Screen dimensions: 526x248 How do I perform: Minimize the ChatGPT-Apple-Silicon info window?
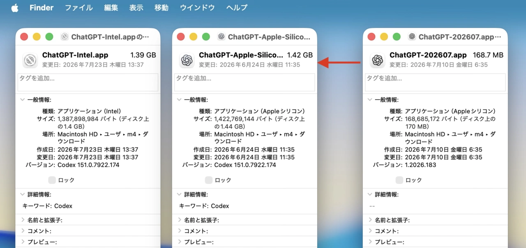click(193, 37)
